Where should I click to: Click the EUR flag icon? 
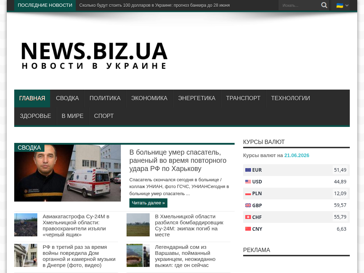click(248, 170)
